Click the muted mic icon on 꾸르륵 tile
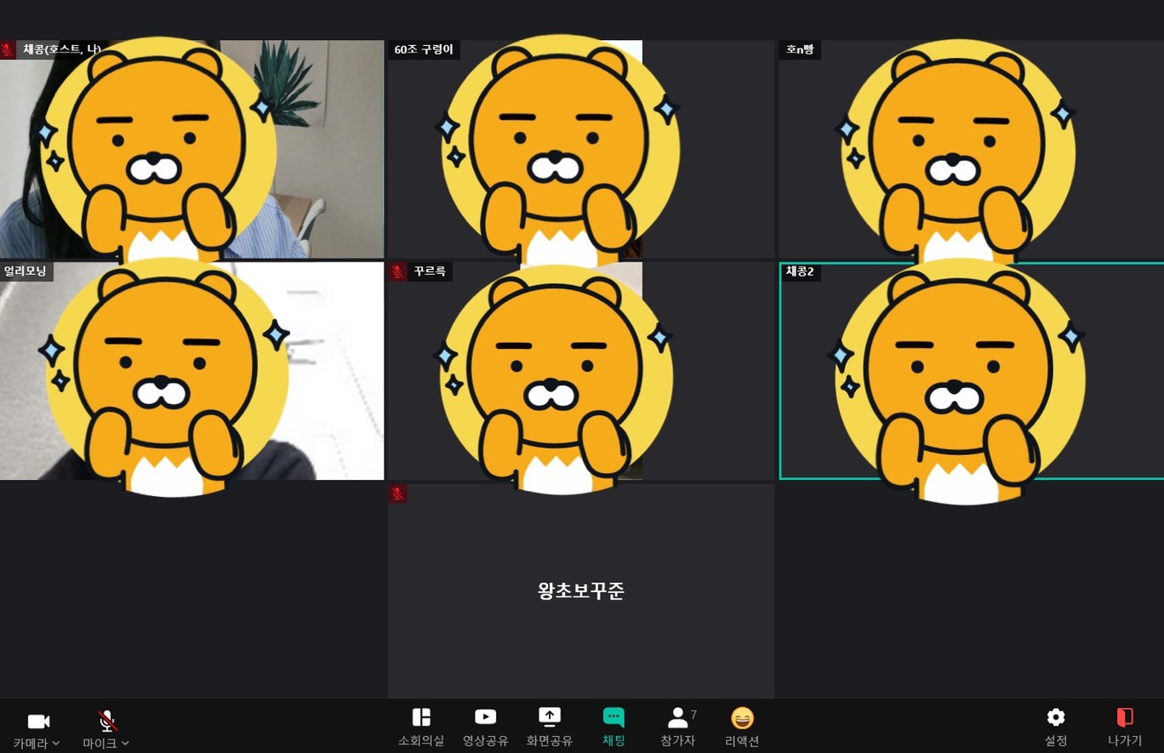 (x=397, y=271)
